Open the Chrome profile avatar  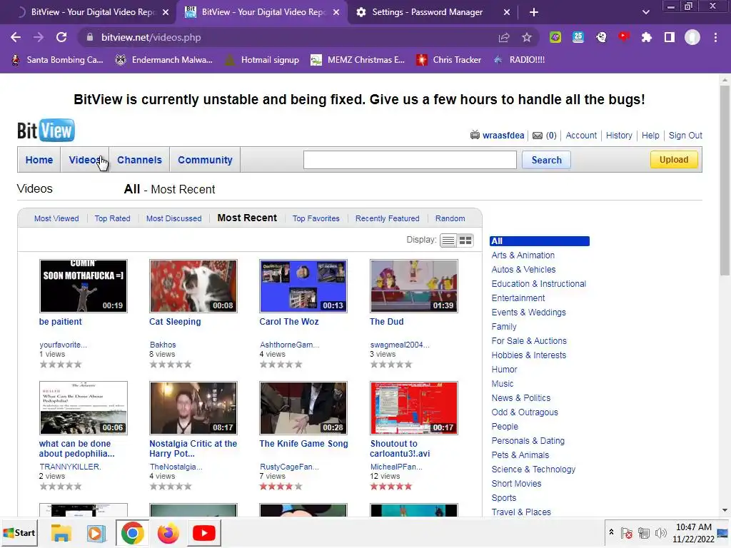692,37
